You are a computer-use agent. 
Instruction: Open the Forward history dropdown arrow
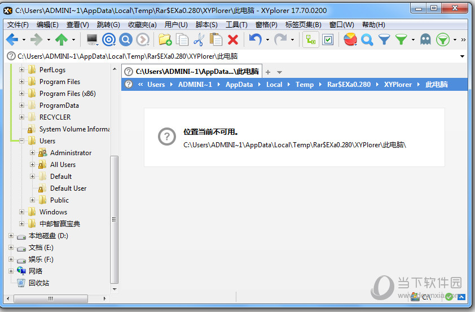click(x=49, y=39)
